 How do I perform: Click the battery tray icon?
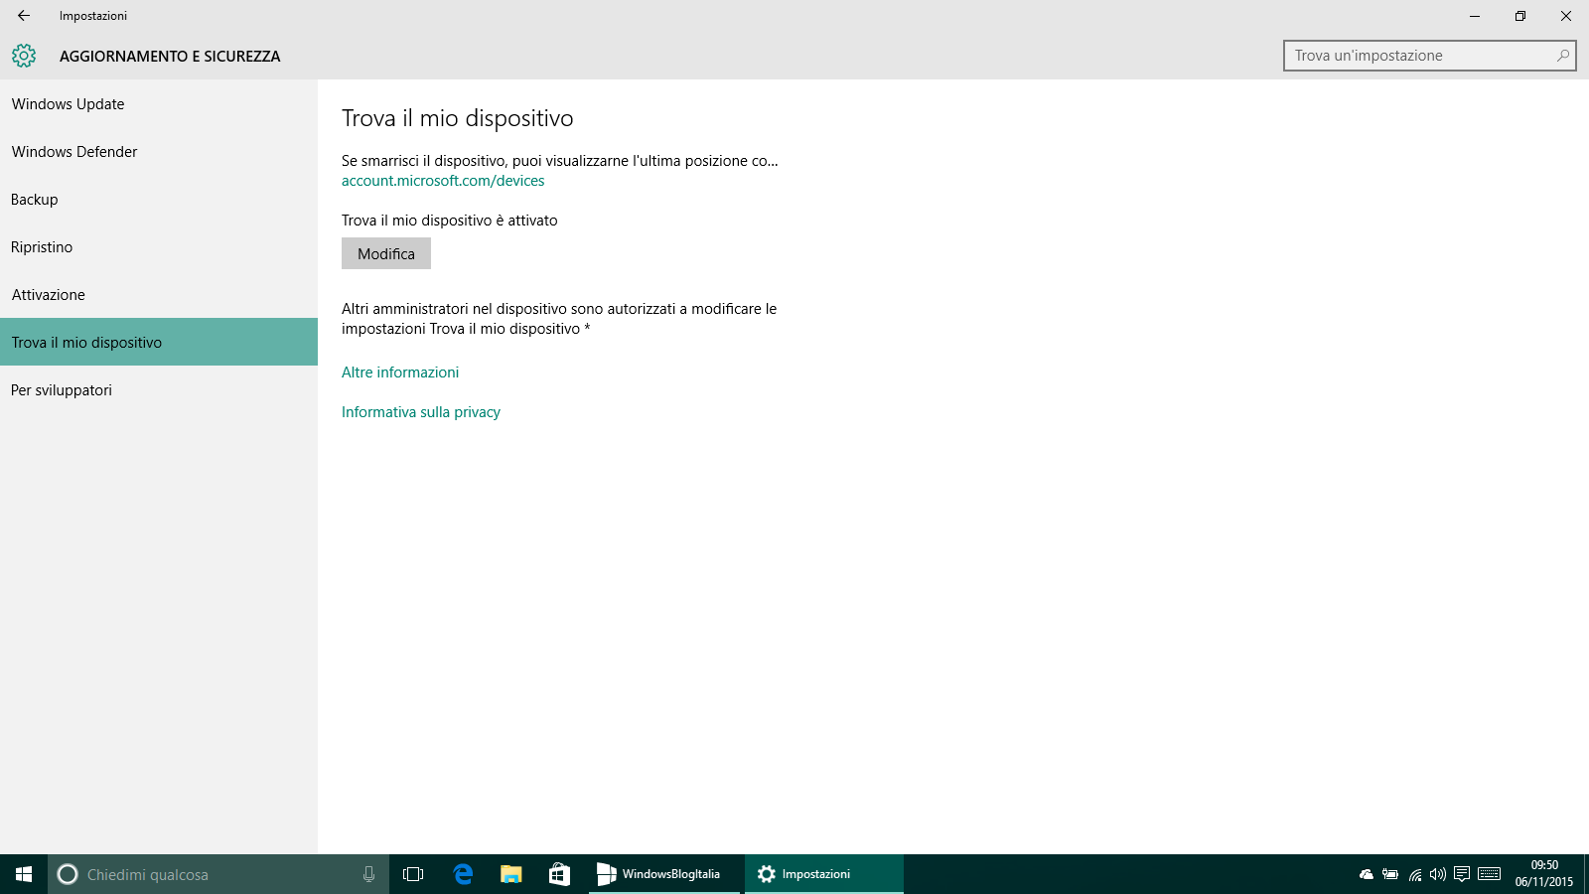(x=1390, y=874)
